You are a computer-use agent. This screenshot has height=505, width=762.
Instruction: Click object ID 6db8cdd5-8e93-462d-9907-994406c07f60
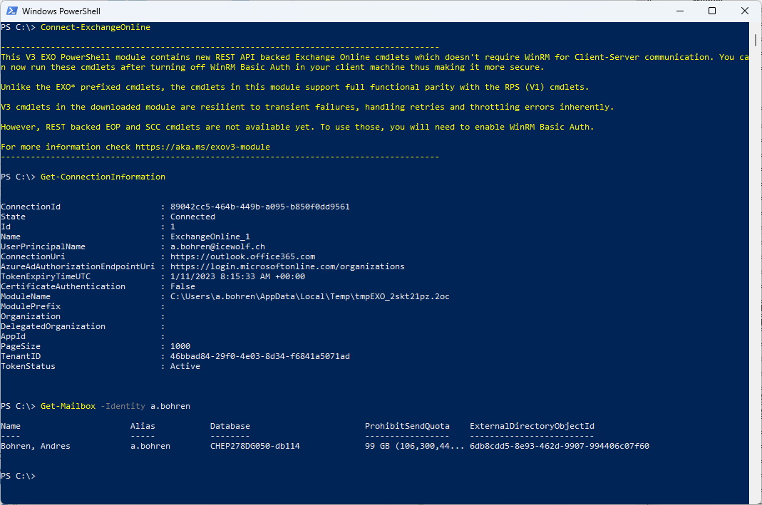click(560, 446)
